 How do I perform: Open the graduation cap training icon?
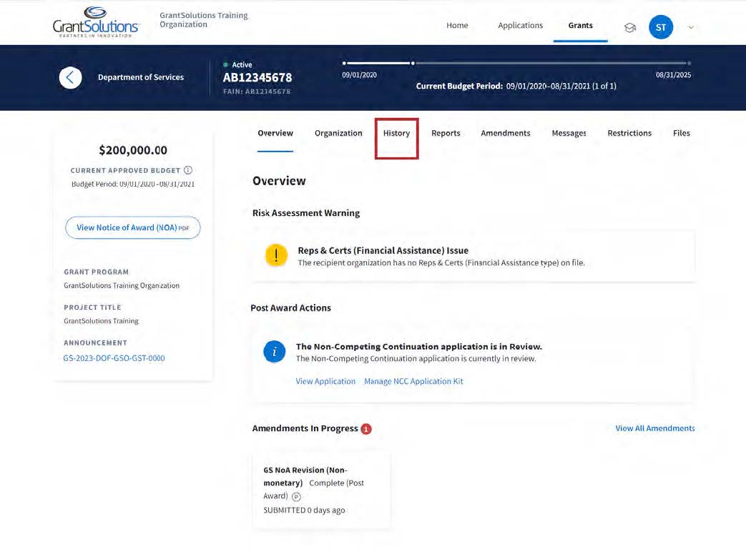click(630, 28)
